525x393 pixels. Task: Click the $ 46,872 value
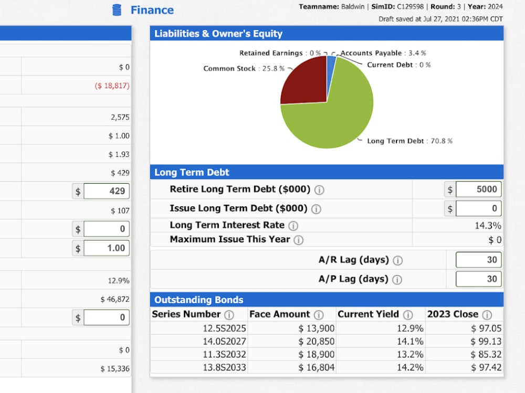click(115, 299)
